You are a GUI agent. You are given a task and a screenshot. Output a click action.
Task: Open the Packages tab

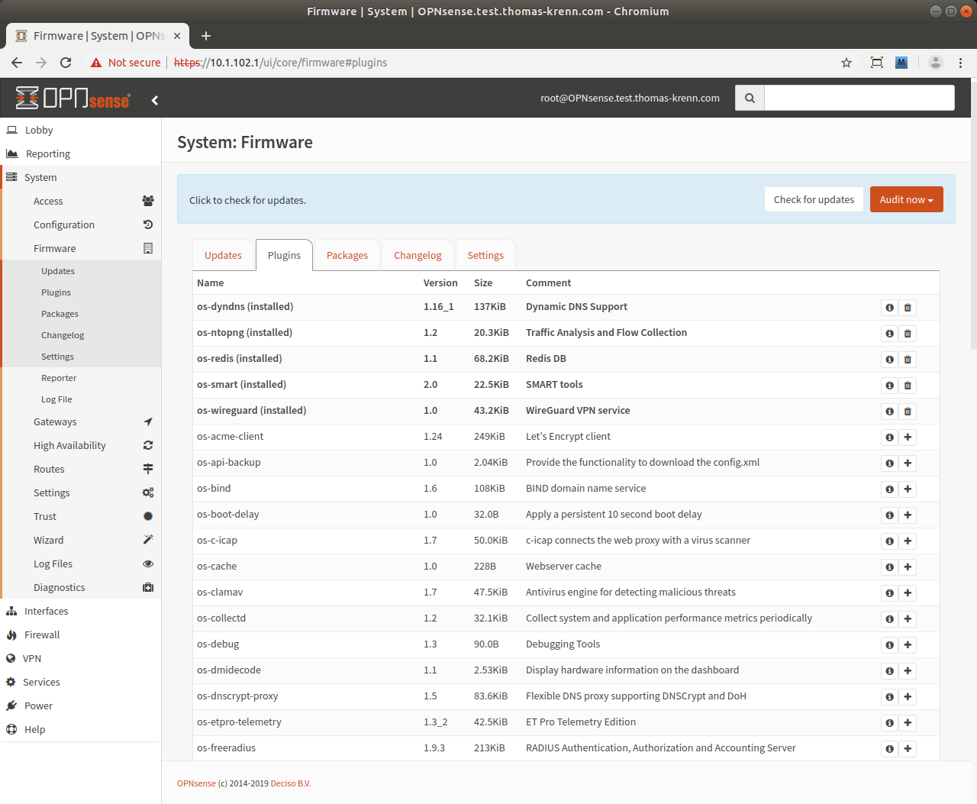[x=347, y=256]
